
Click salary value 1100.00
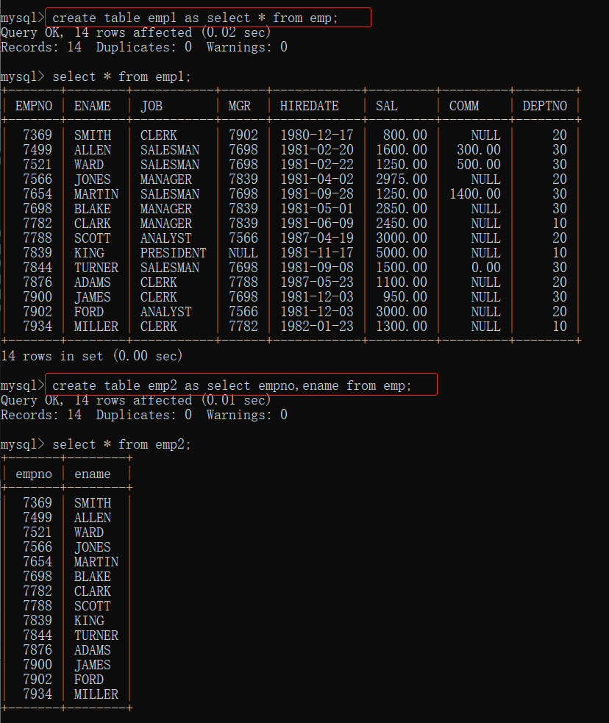point(402,282)
